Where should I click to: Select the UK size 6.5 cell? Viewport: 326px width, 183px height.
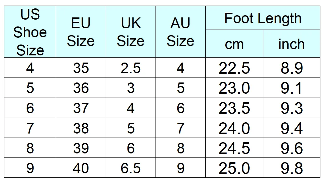[x=131, y=168]
